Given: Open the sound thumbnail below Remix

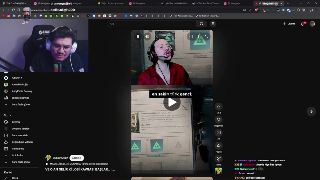Looking at the screenshot, I should point(218,171).
